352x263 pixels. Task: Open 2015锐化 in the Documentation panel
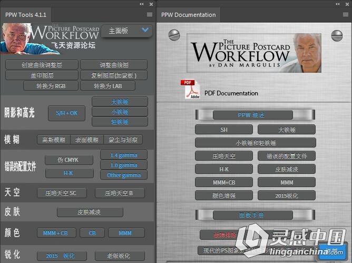pyautogui.click(x=287, y=196)
